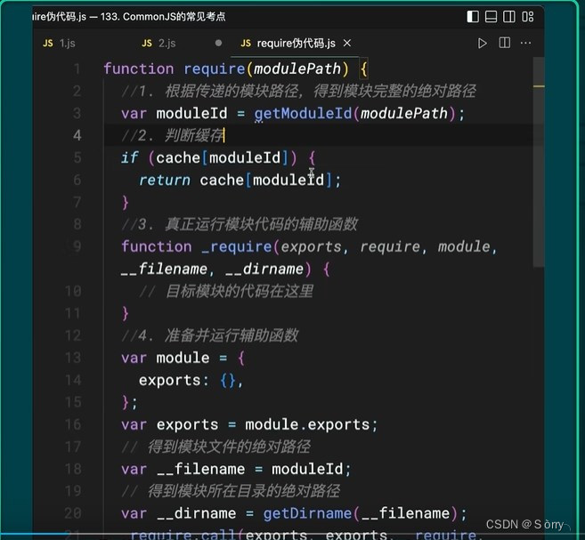Screen dimensions: 585x540
Task: Click unsaved dot on 2.js tab
Action: (x=219, y=44)
